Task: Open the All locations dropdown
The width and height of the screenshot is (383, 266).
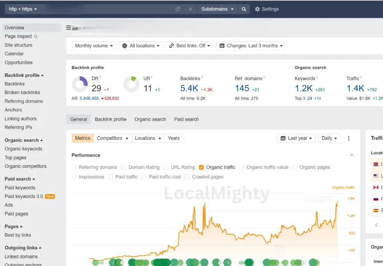Action: (141, 46)
